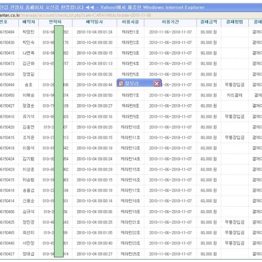The height and width of the screenshot is (262, 262).
Task: Select the 캐라반9호 facility cell
Action: click(x=130, y=117)
